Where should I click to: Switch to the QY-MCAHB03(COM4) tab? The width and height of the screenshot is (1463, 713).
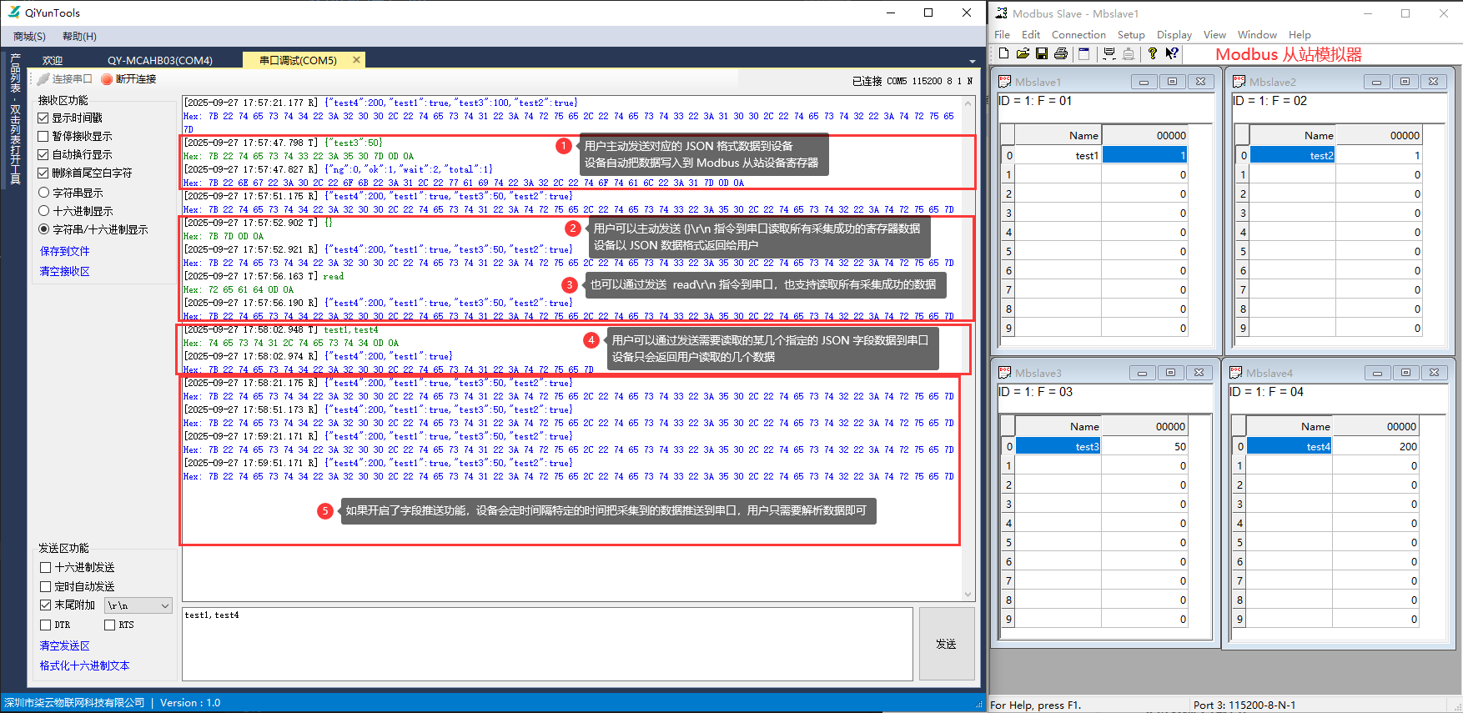coord(159,60)
